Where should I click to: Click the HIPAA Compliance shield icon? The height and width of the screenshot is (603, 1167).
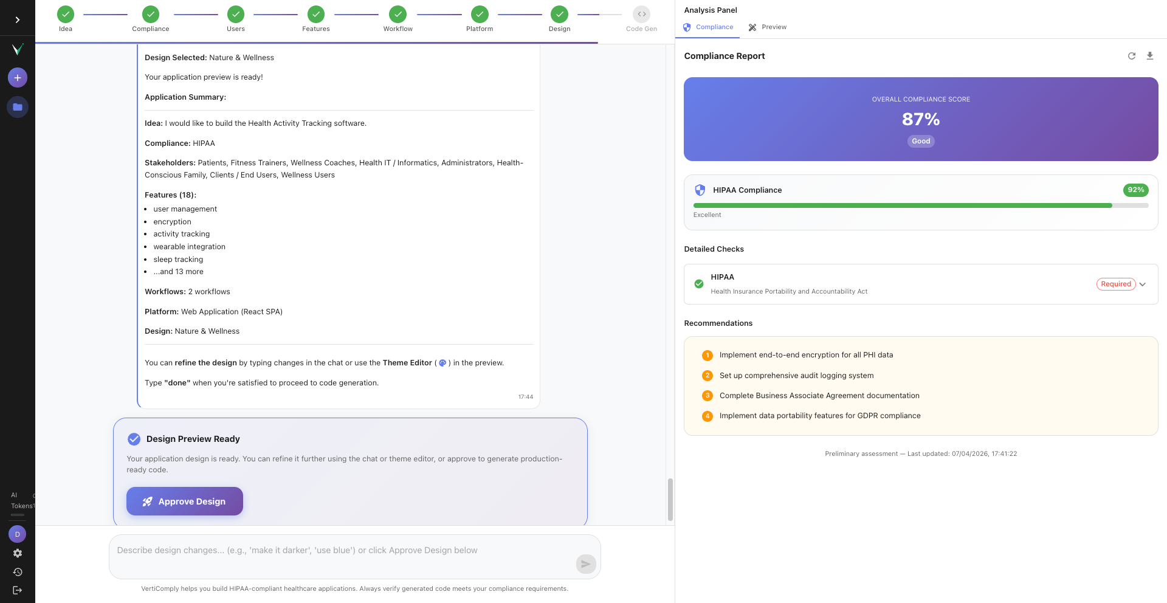[x=700, y=190]
